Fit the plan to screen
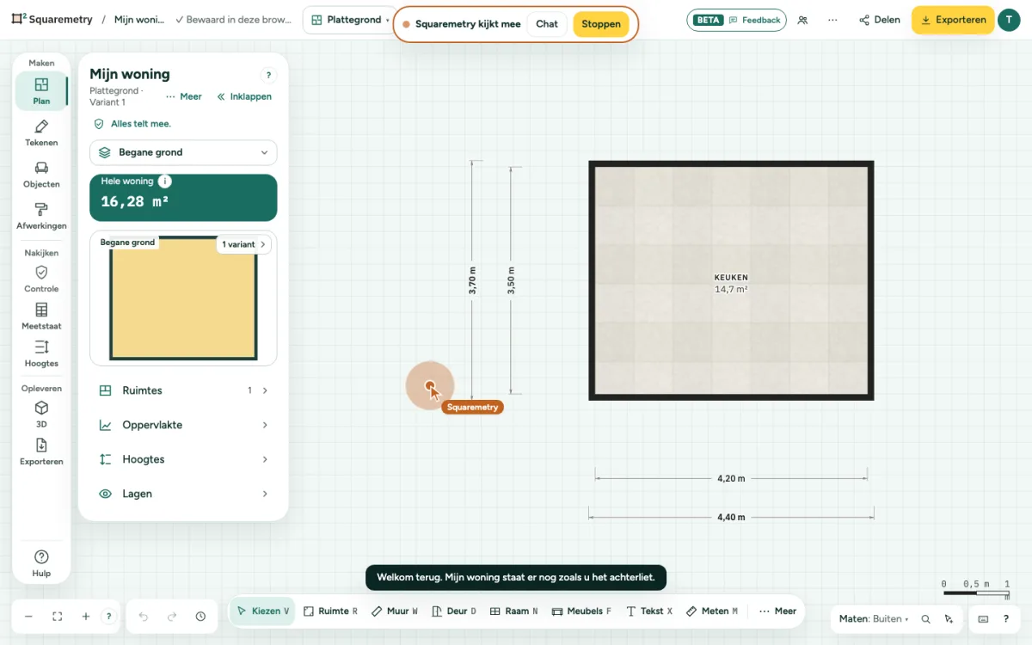 58,617
